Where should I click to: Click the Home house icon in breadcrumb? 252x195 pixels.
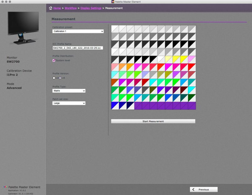pos(50,8)
